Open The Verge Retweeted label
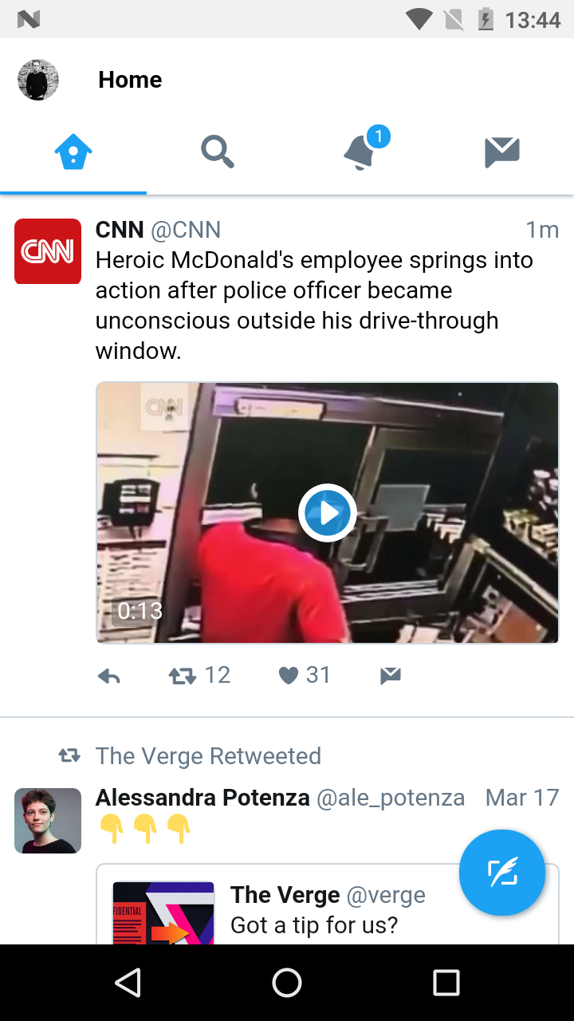The height and width of the screenshot is (1021, 574). point(208,756)
